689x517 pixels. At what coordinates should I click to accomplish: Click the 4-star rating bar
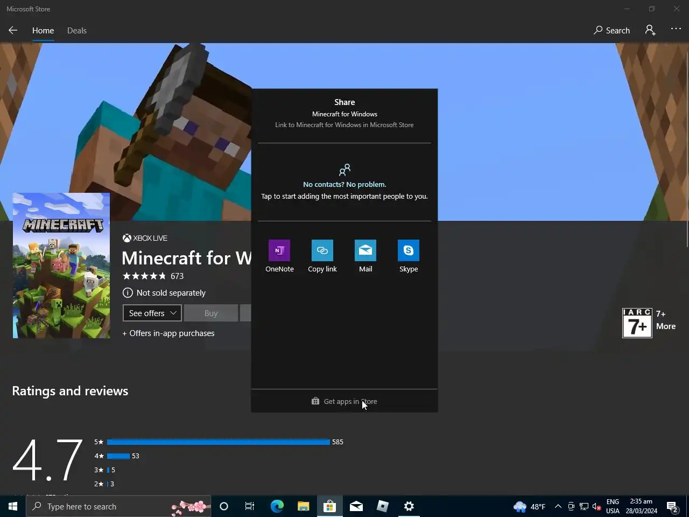coord(118,456)
